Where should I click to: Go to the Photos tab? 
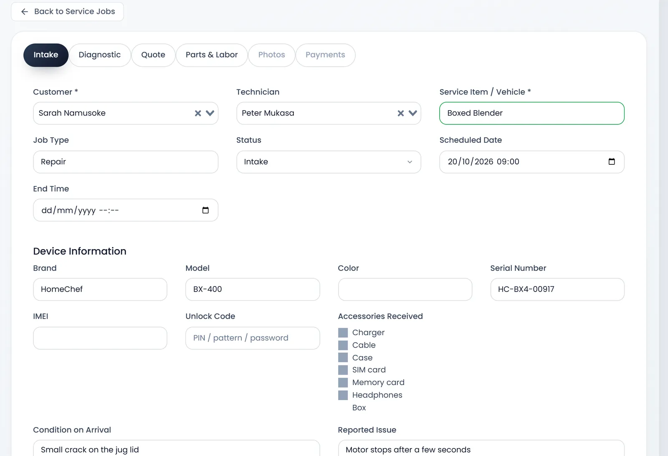[272, 55]
